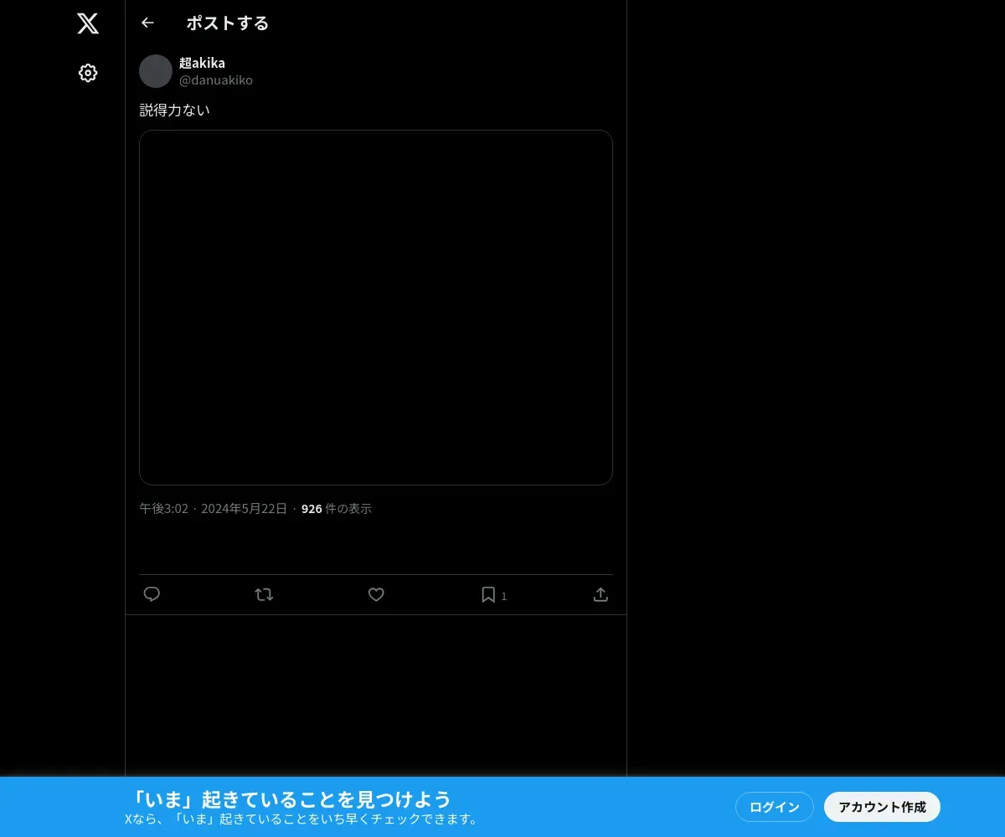Click the アカウント作成 button
Viewport: 1005px width, 837px height.
882,807
